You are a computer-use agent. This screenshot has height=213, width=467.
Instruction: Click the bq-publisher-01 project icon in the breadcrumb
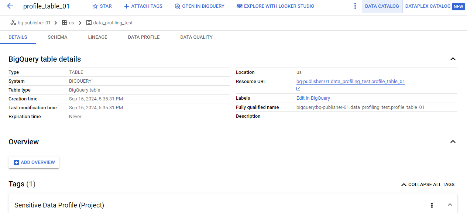[x=13, y=23]
